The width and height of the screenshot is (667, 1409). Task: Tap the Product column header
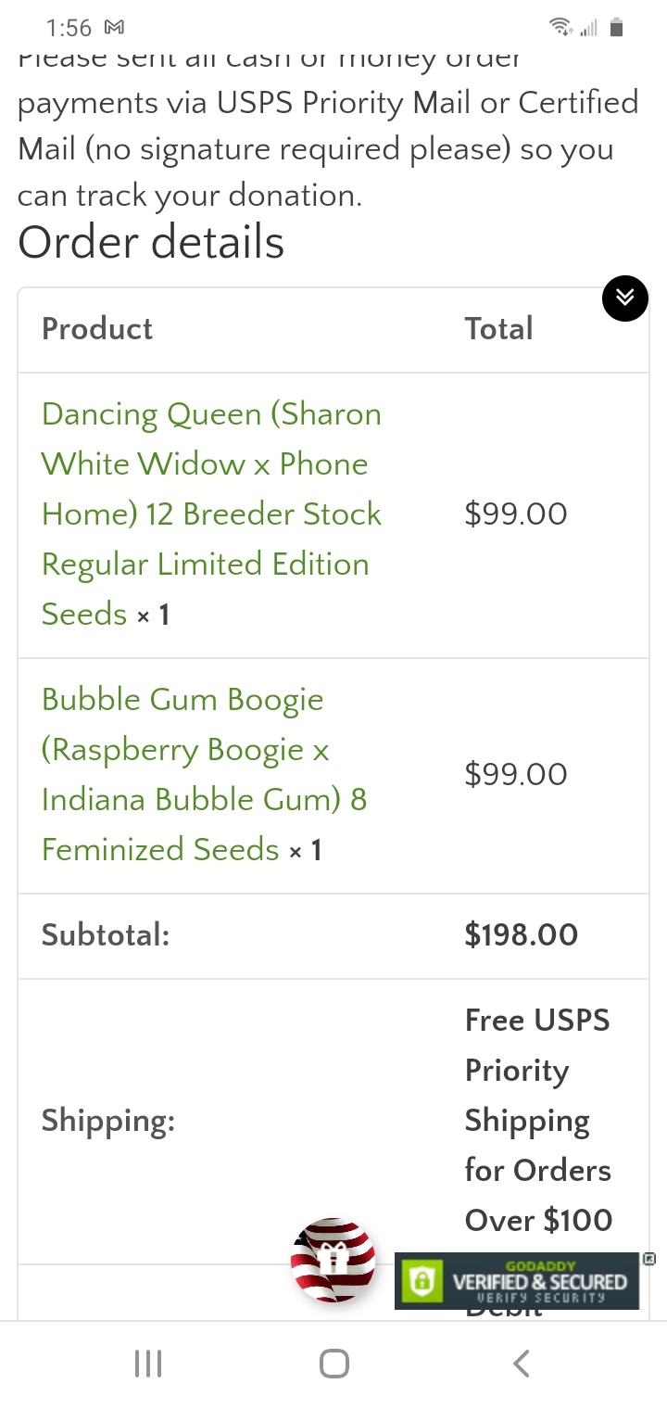97,329
